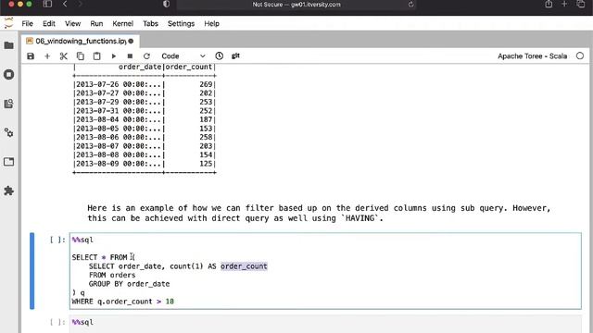Click the git button in notebook toolbar
The image size is (593, 333).
(x=235, y=55)
